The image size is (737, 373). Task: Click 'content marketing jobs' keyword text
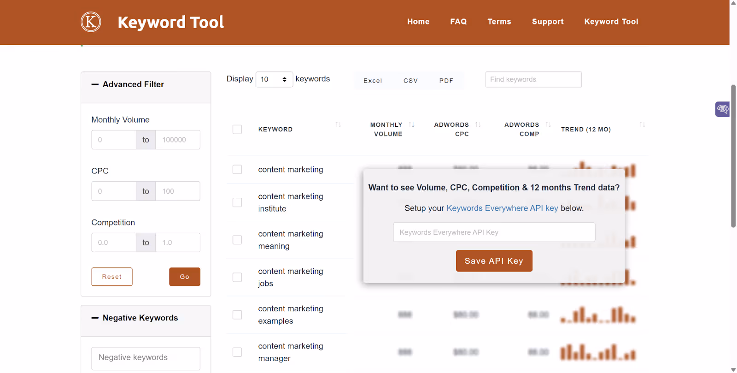[291, 277]
